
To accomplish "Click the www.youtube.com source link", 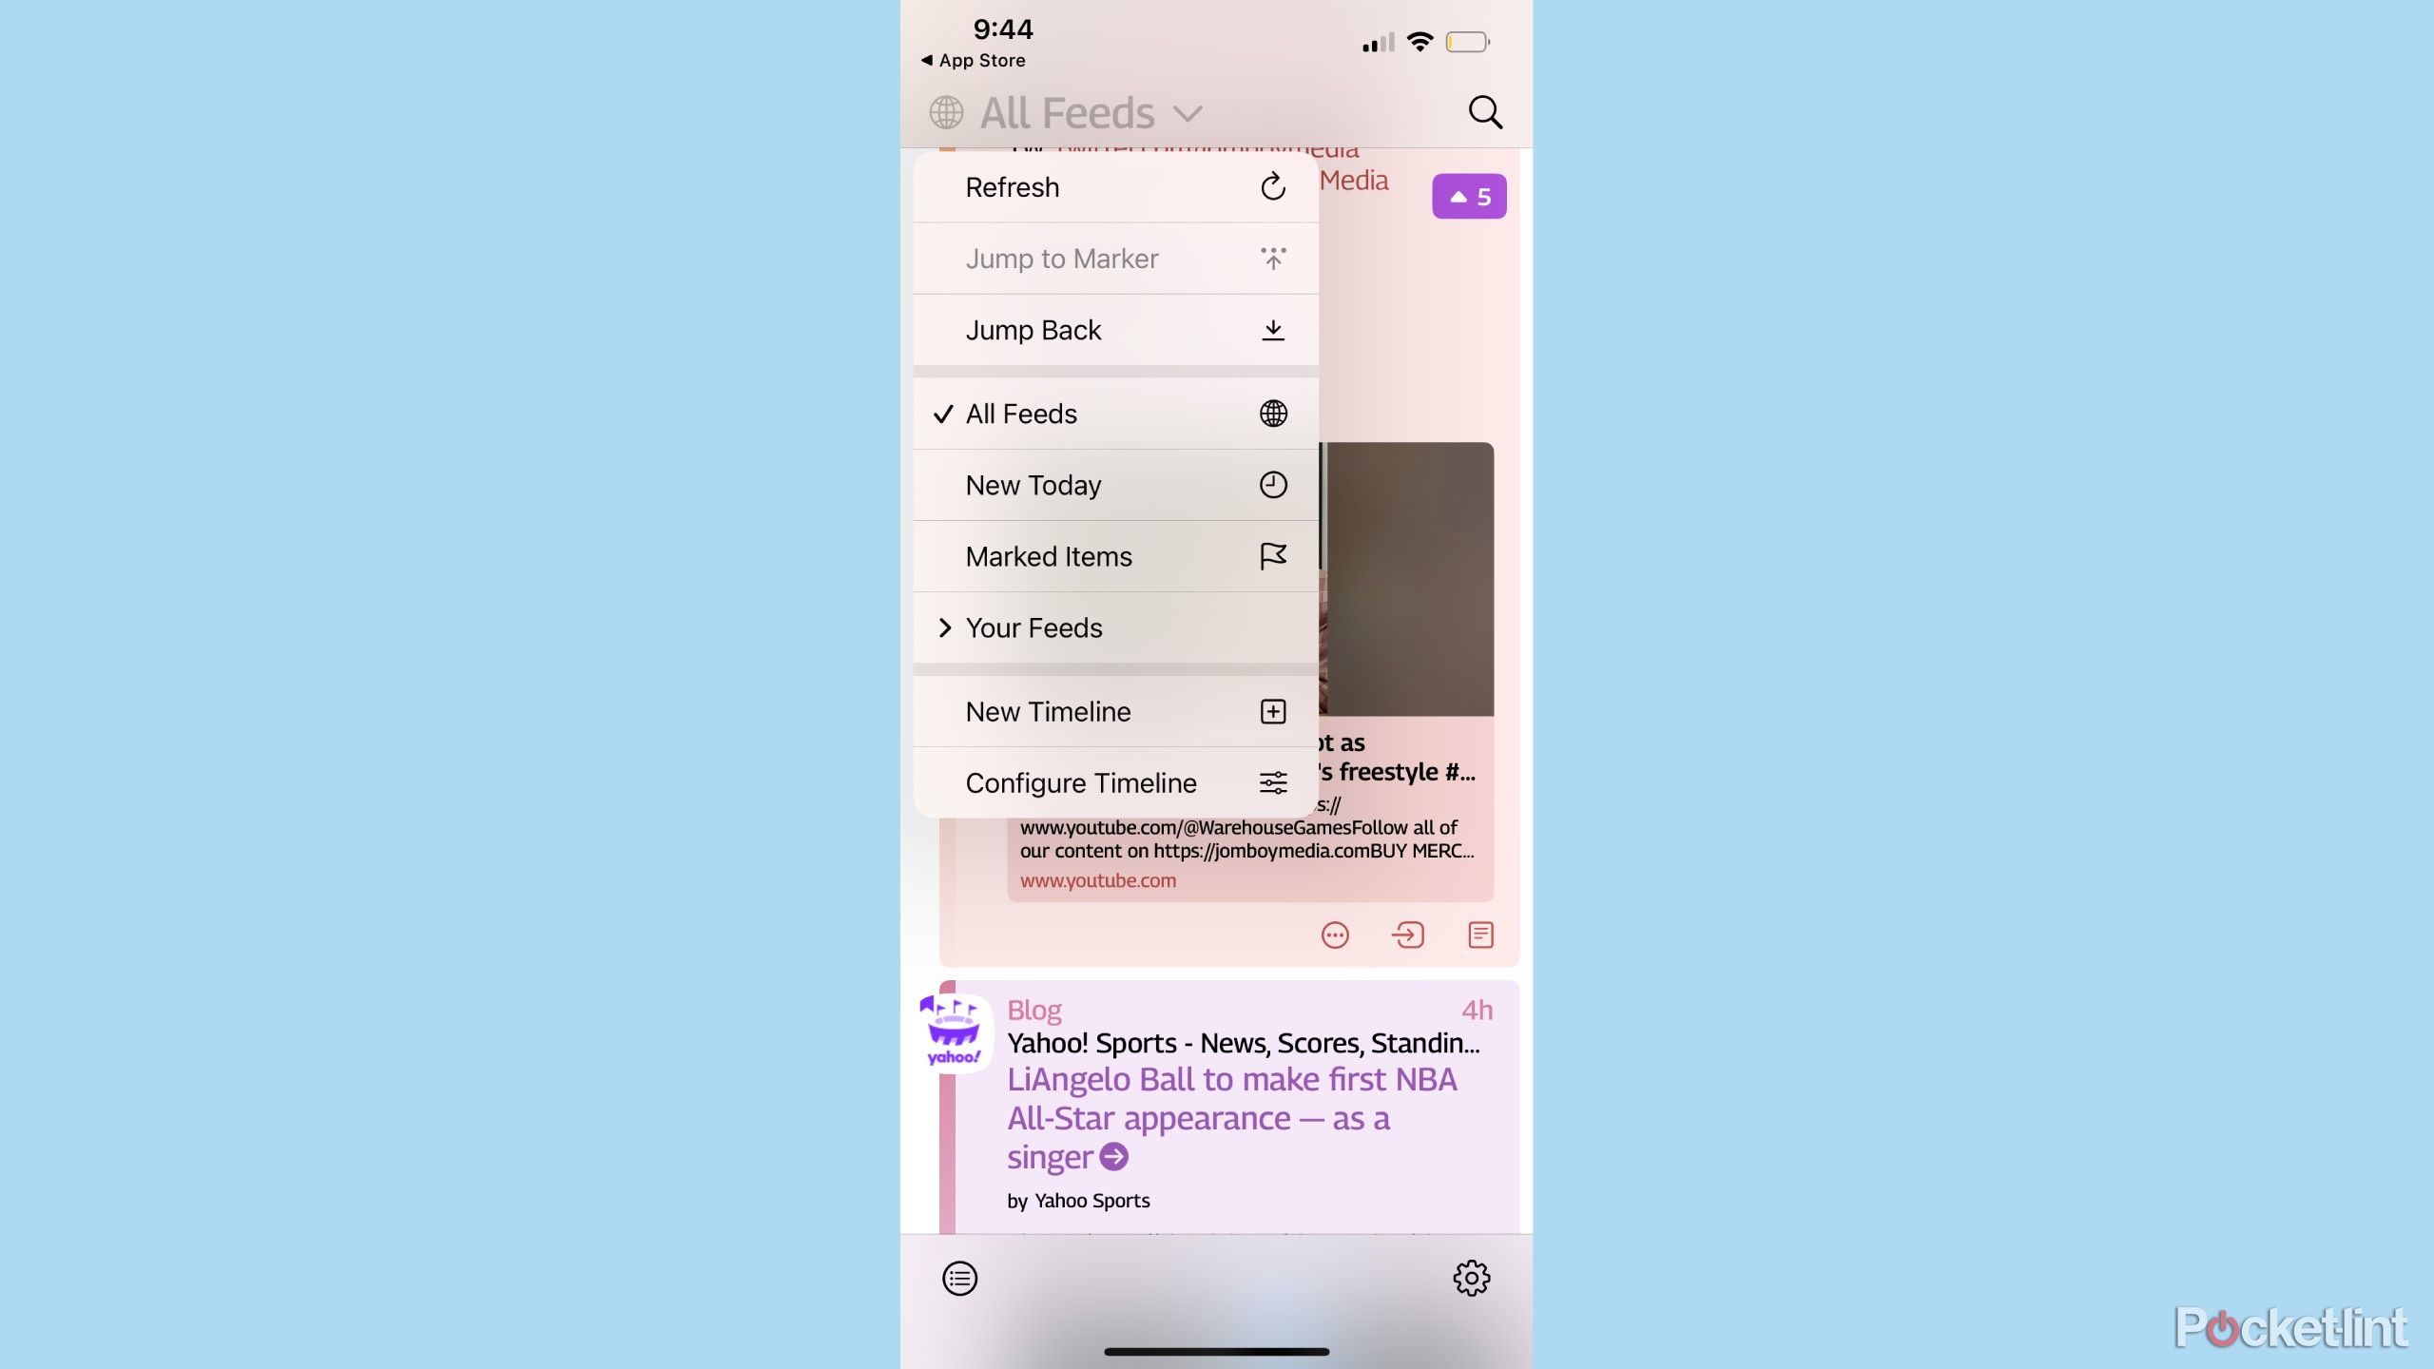I will click(1096, 881).
